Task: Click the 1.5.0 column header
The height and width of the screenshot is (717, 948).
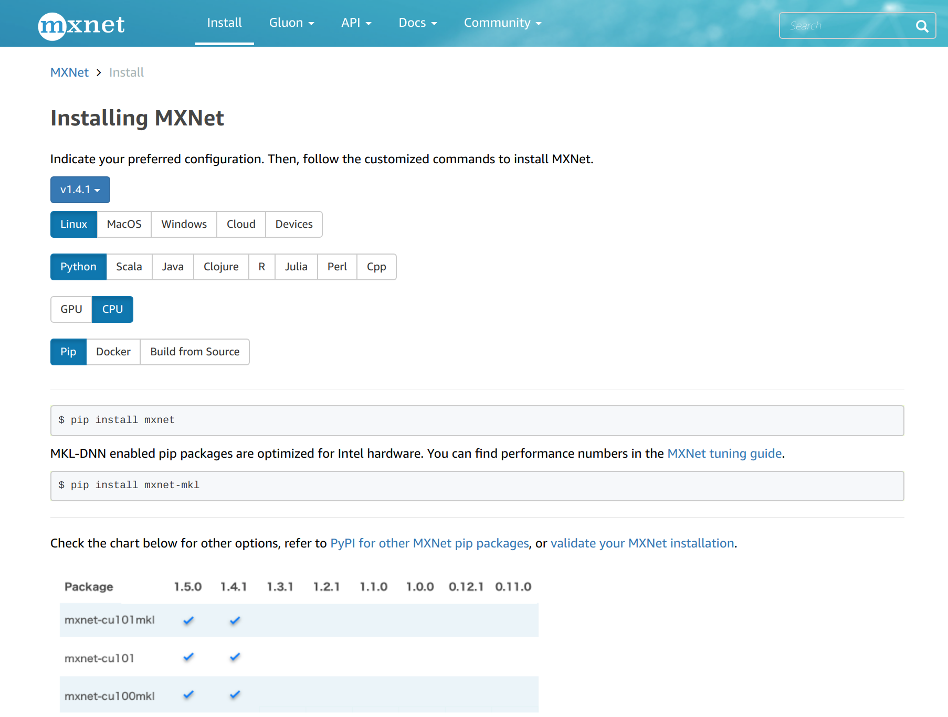Action: (187, 587)
